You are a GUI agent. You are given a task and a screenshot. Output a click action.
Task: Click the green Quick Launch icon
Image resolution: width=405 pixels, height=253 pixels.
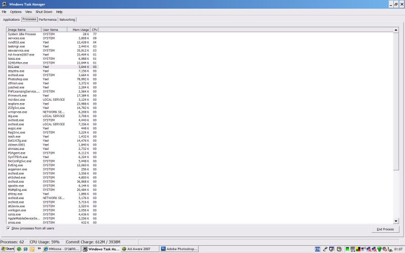pyautogui.click(x=19, y=249)
